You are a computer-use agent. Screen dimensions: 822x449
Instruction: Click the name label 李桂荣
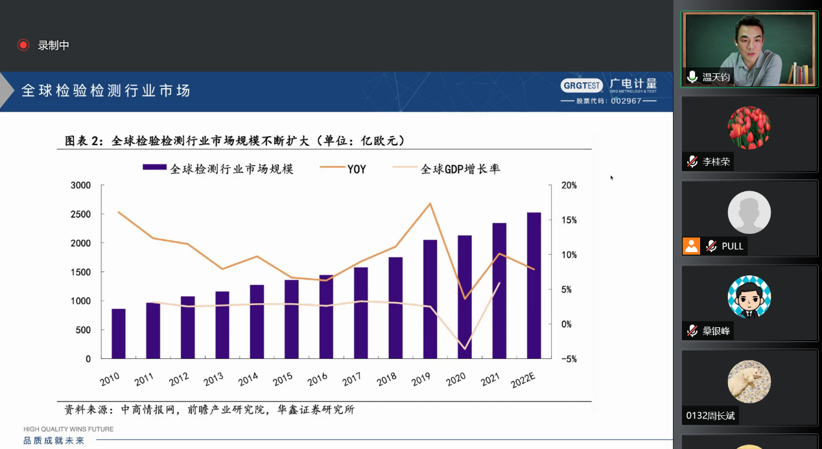click(716, 161)
